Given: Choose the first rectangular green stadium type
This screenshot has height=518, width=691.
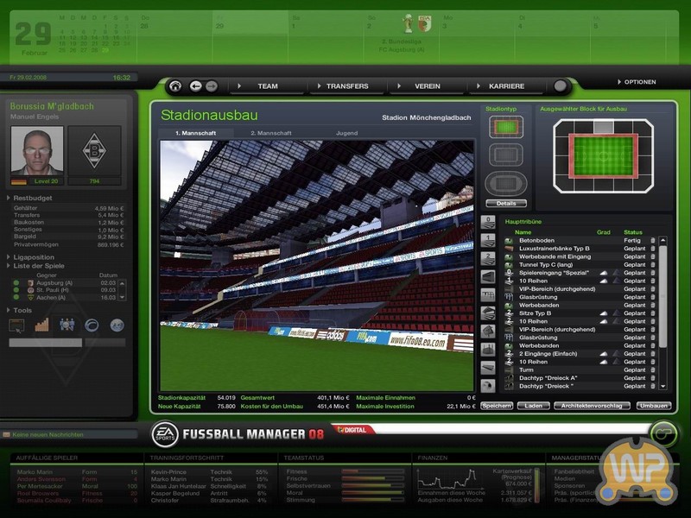Looking at the screenshot, I should (506, 127).
